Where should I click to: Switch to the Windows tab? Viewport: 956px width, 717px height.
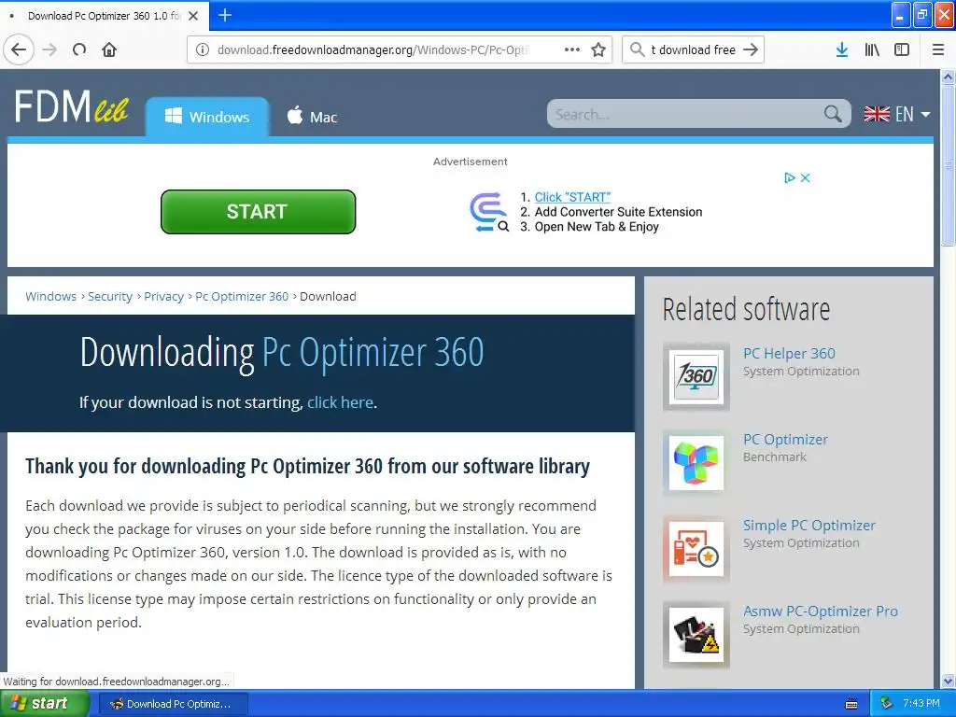coord(207,117)
